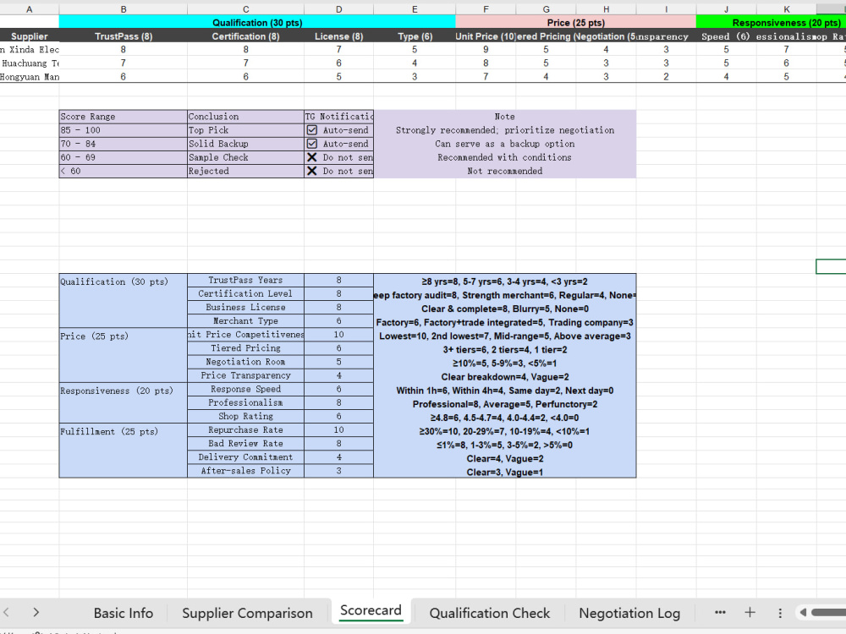The width and height of the screenshot is (846, 634).
Task: Select column I header
Action: [x=667, y=9]
